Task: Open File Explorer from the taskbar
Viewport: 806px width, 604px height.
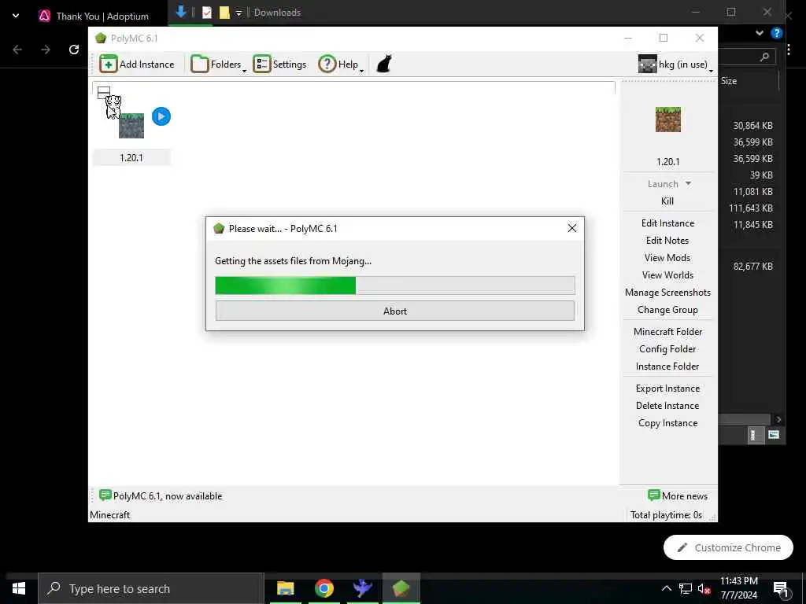Action: click(285, 588)
